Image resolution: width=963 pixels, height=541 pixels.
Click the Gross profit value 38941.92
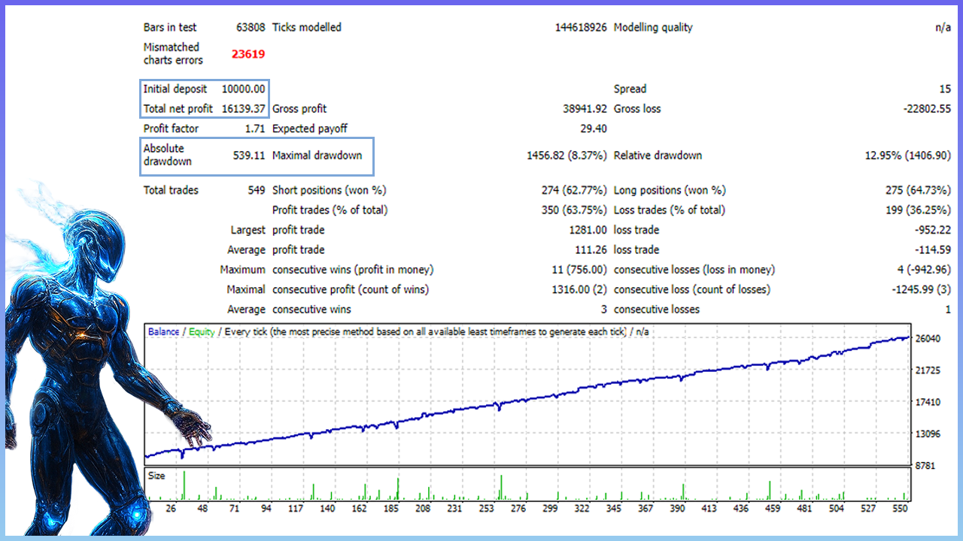tap(585, 109)
